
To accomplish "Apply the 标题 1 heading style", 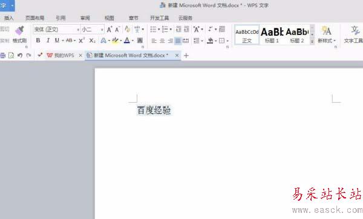I will tap(272, 34).
